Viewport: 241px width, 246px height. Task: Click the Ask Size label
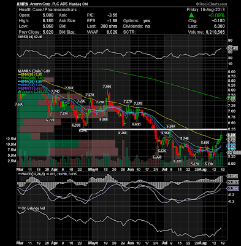pos(67,21)
